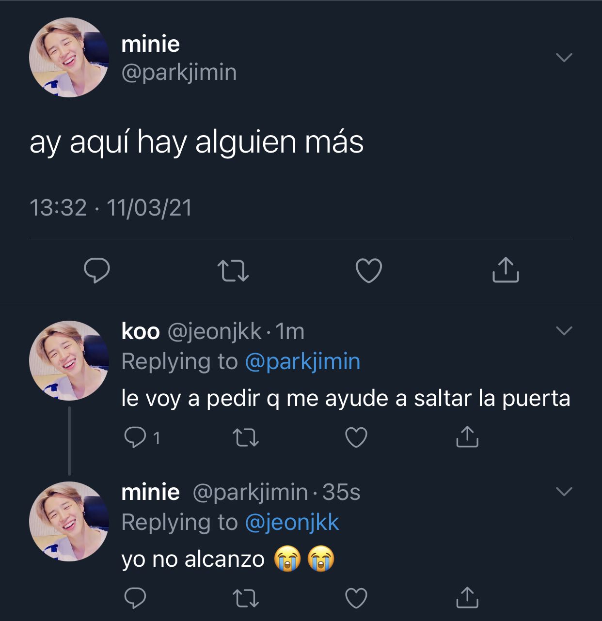
Task: Open @parkjimin mention link in koo's reply
Action: tap(303, 362)
